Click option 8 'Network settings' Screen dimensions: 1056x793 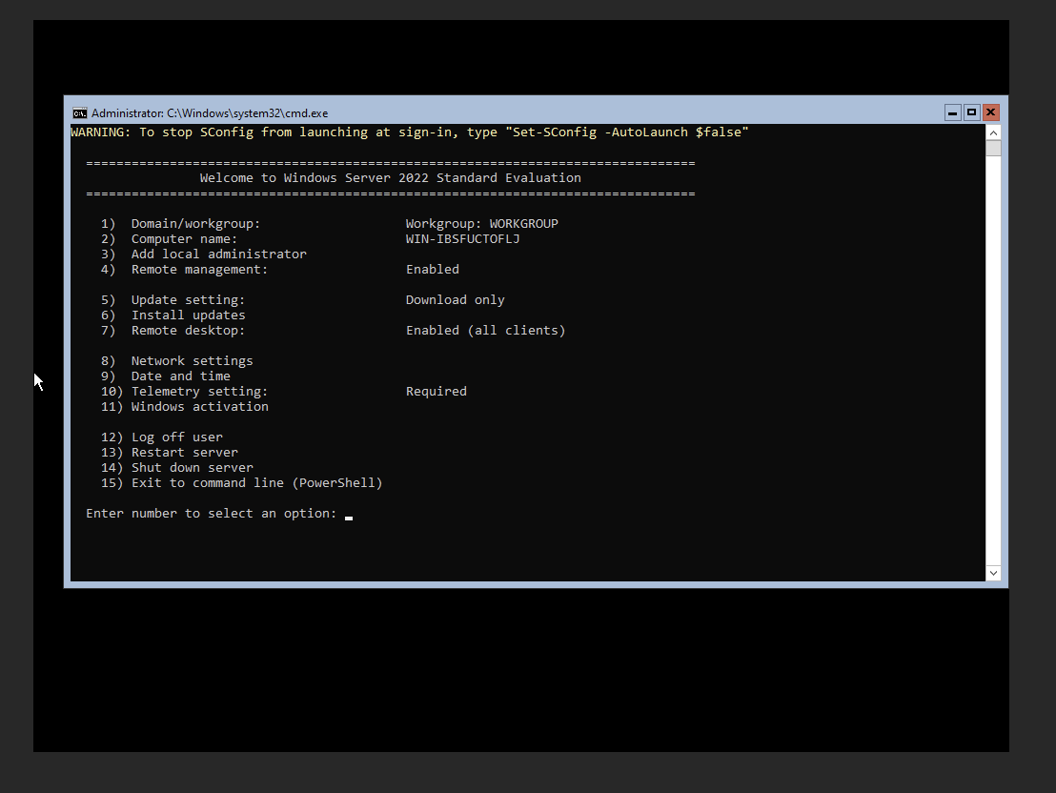tap(192, 361)
